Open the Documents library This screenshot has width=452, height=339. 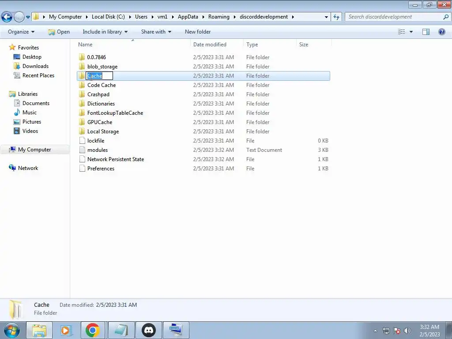(36, 103)
